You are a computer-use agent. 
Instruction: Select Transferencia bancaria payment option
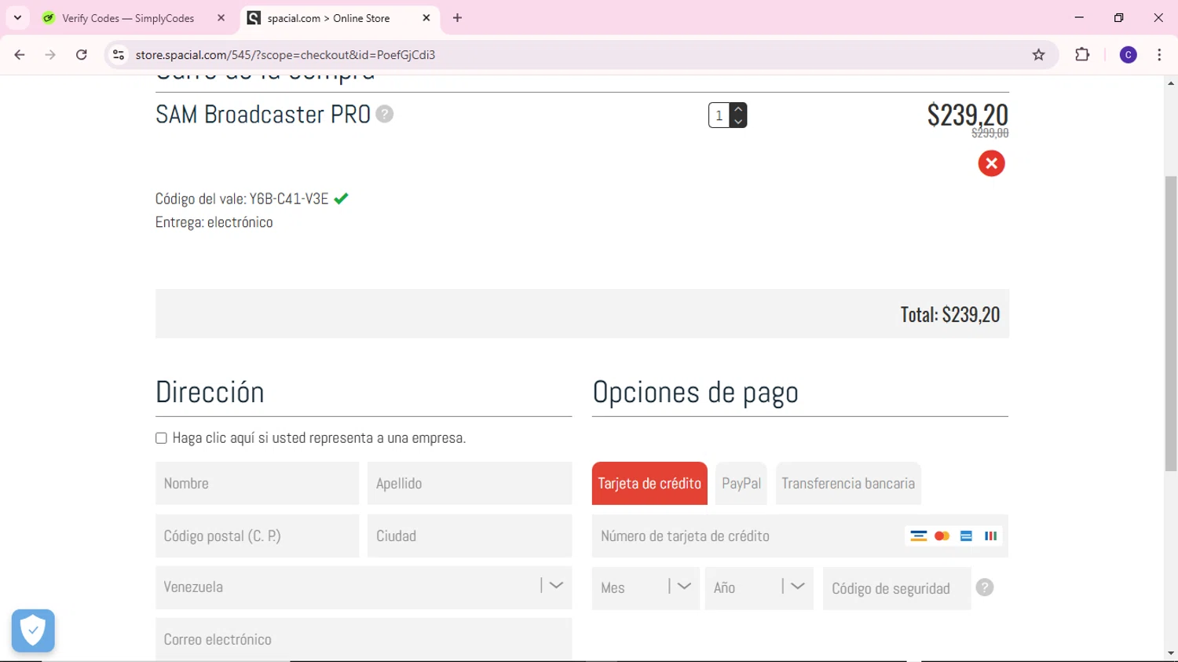pyautogui.click(x=848, y=483)
